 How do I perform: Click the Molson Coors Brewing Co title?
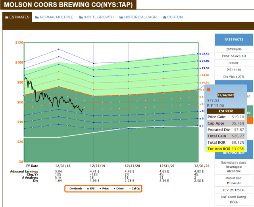pos(68,5)
